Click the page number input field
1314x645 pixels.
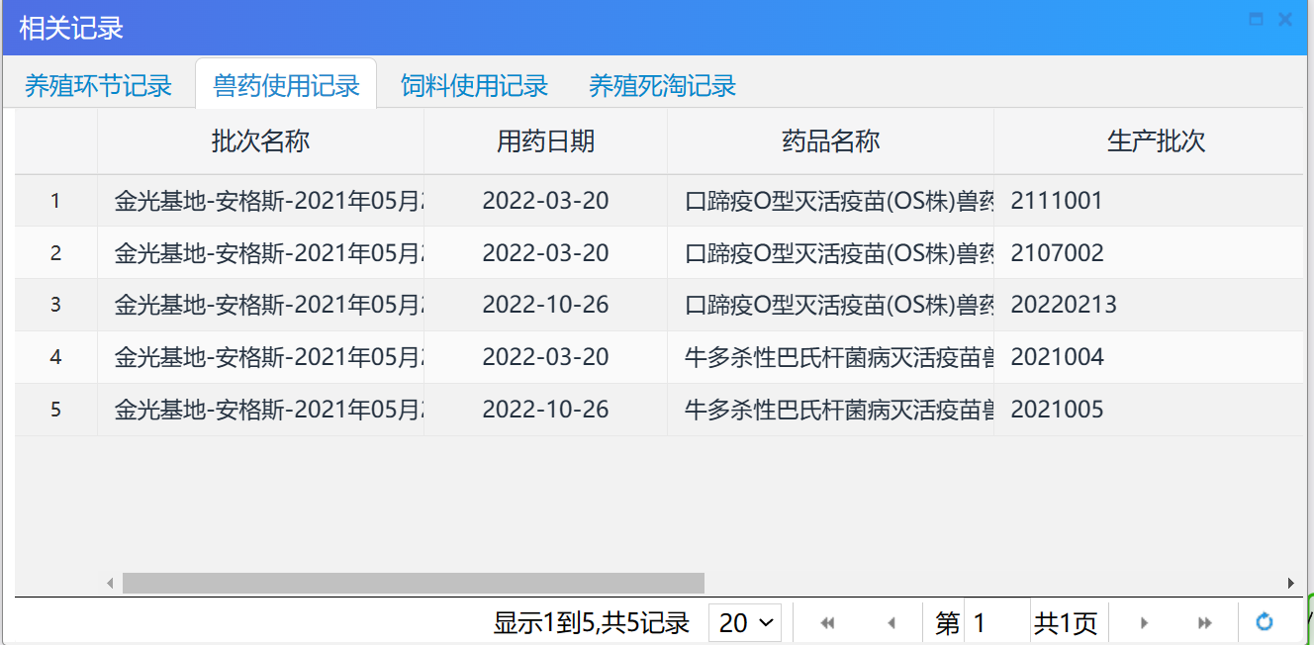[x=995, y=622]
